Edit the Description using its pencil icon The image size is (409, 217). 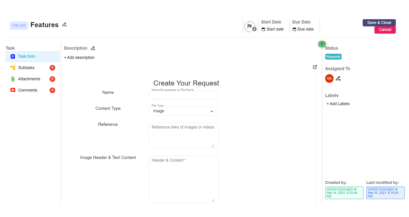tap(92, 48)
